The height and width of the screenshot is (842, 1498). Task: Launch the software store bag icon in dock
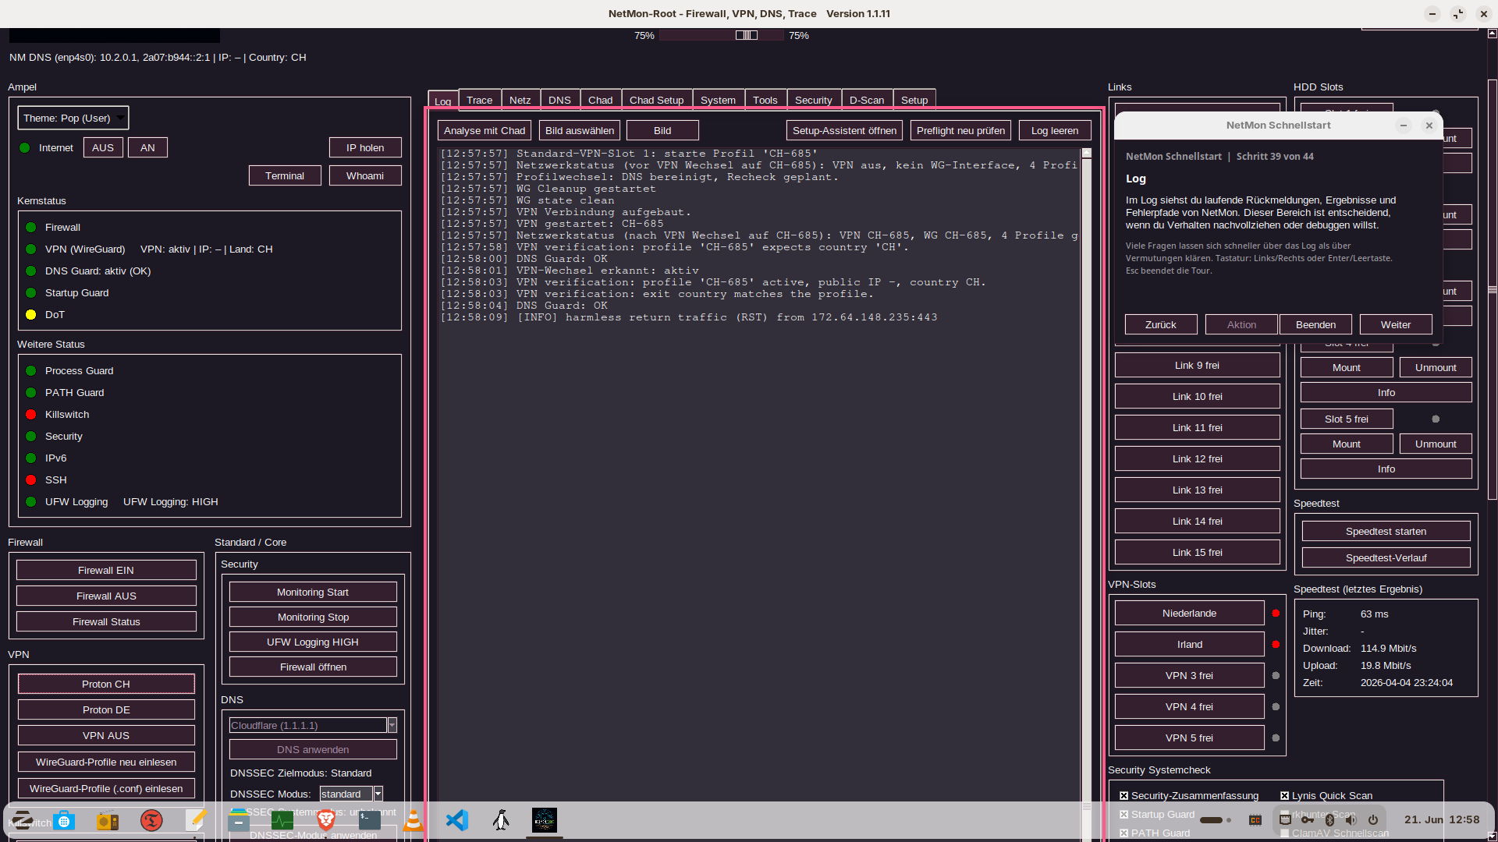coord(65,820)
